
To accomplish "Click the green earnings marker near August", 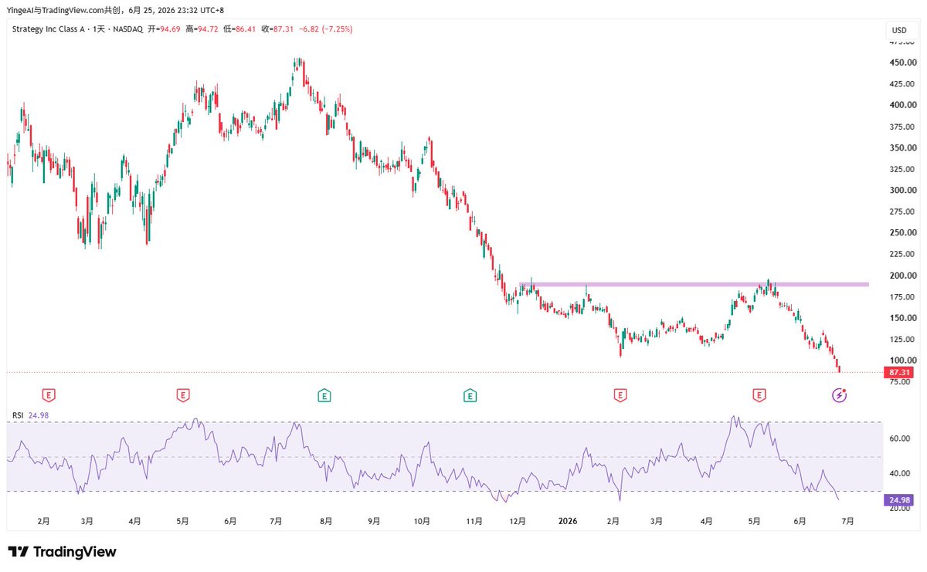I will point(324,396).
